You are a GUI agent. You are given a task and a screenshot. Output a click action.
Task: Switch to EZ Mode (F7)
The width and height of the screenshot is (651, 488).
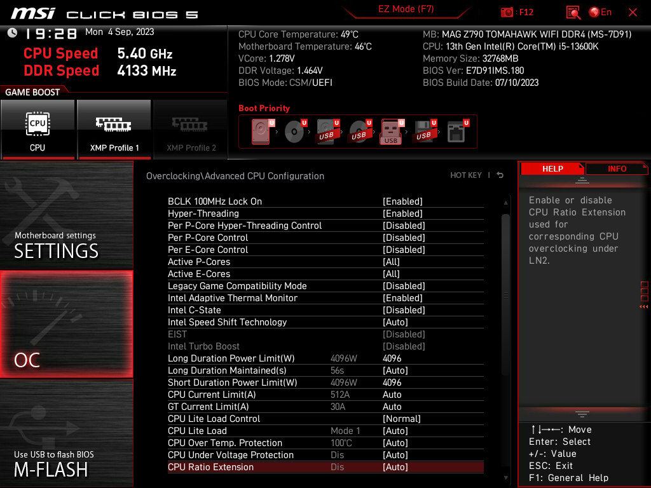point(406,9)
